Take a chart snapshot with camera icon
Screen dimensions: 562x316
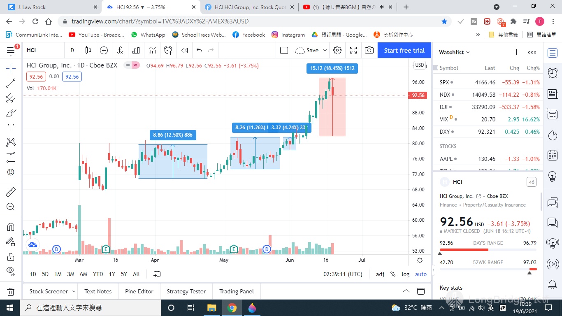click(x=369, y=50)
